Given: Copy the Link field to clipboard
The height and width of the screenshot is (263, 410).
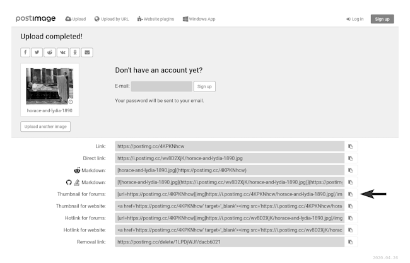Looking at the screenshot, I should 351,146.
